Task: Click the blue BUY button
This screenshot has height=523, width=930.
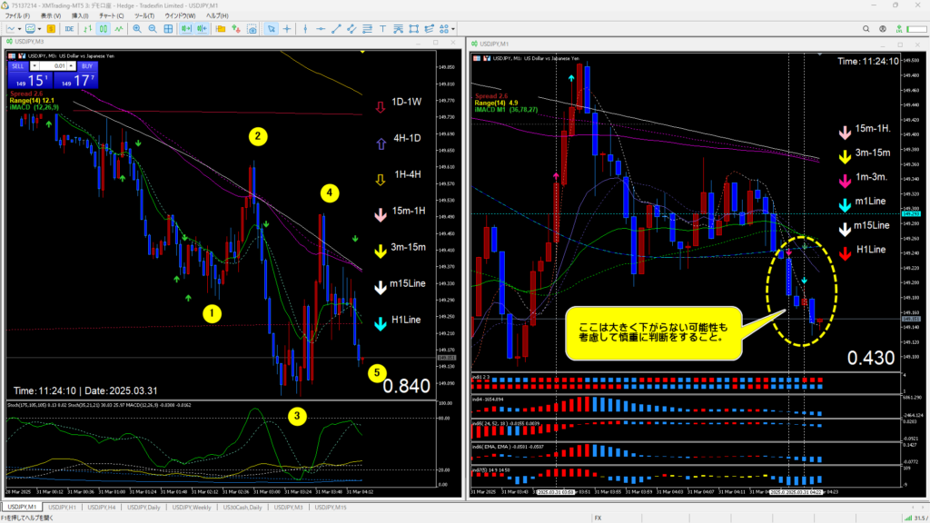Action: [x=86, y=66]
